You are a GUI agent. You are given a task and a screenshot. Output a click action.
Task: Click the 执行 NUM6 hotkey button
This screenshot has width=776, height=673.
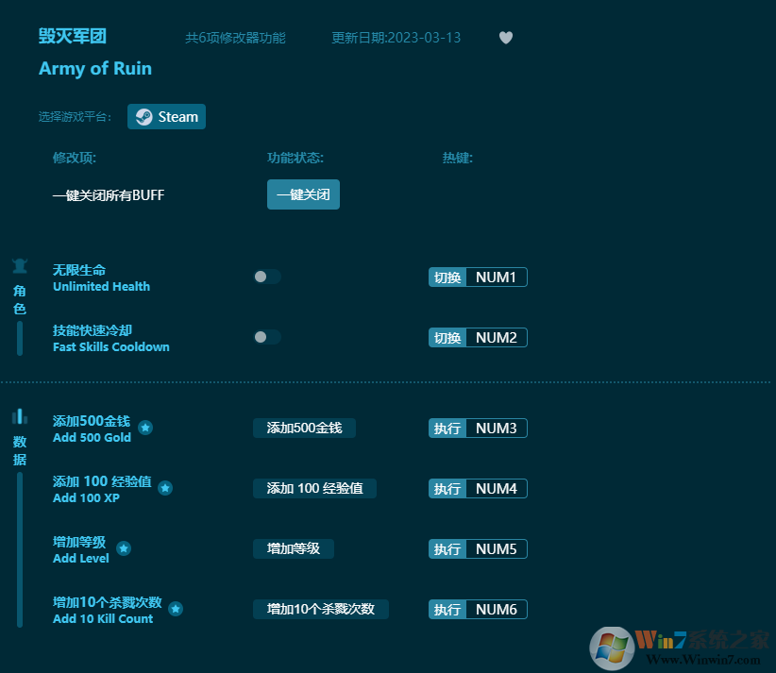pos(477,609)
